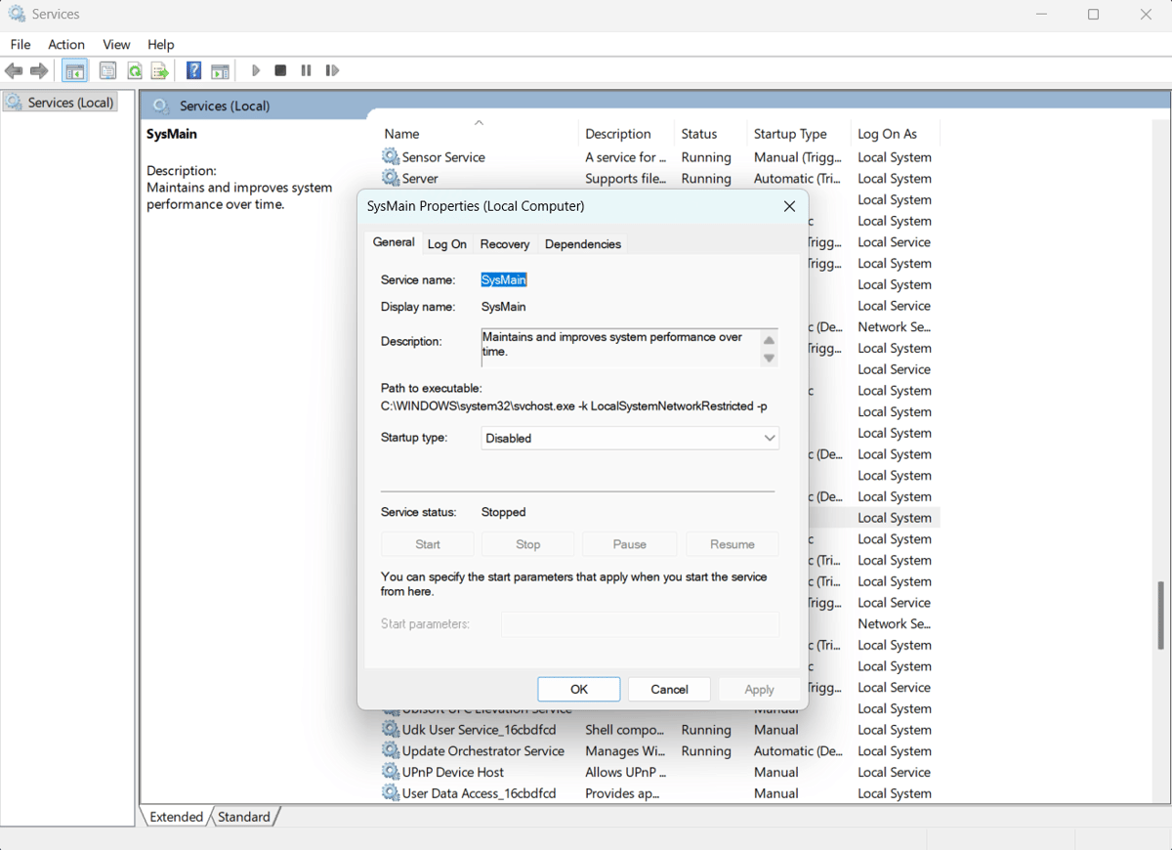Image resolution: width=1172 pixels, height=850 pixels.
Task: Click the Export List toolbar icon
Action: click(x=160, y=70)
